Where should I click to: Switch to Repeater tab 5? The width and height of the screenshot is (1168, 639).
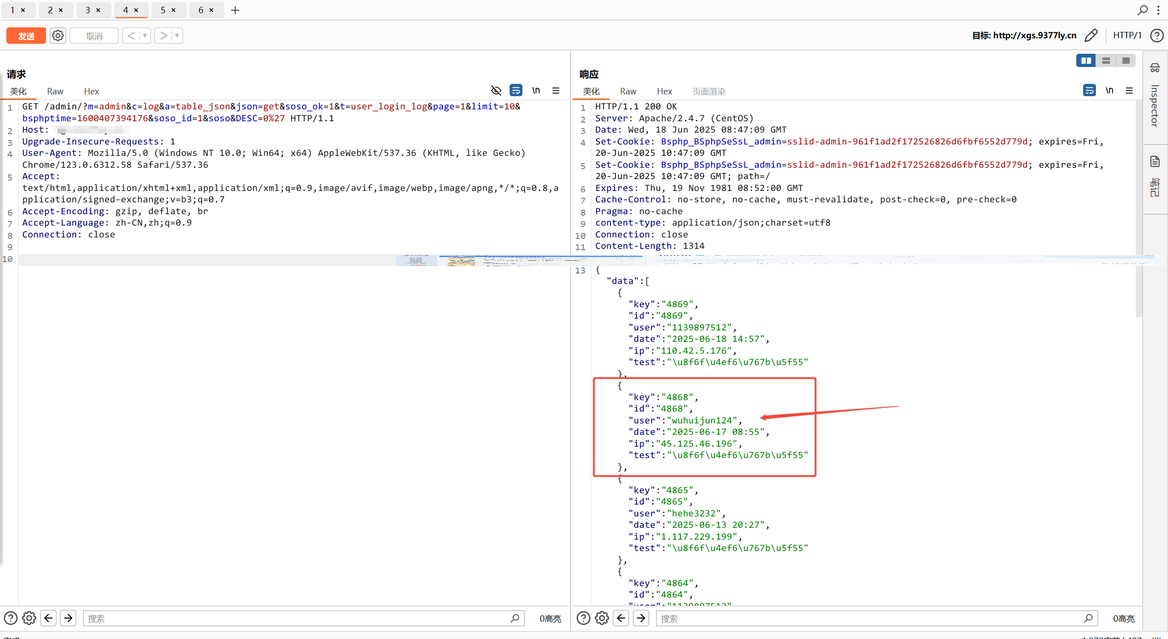point(163,10)
